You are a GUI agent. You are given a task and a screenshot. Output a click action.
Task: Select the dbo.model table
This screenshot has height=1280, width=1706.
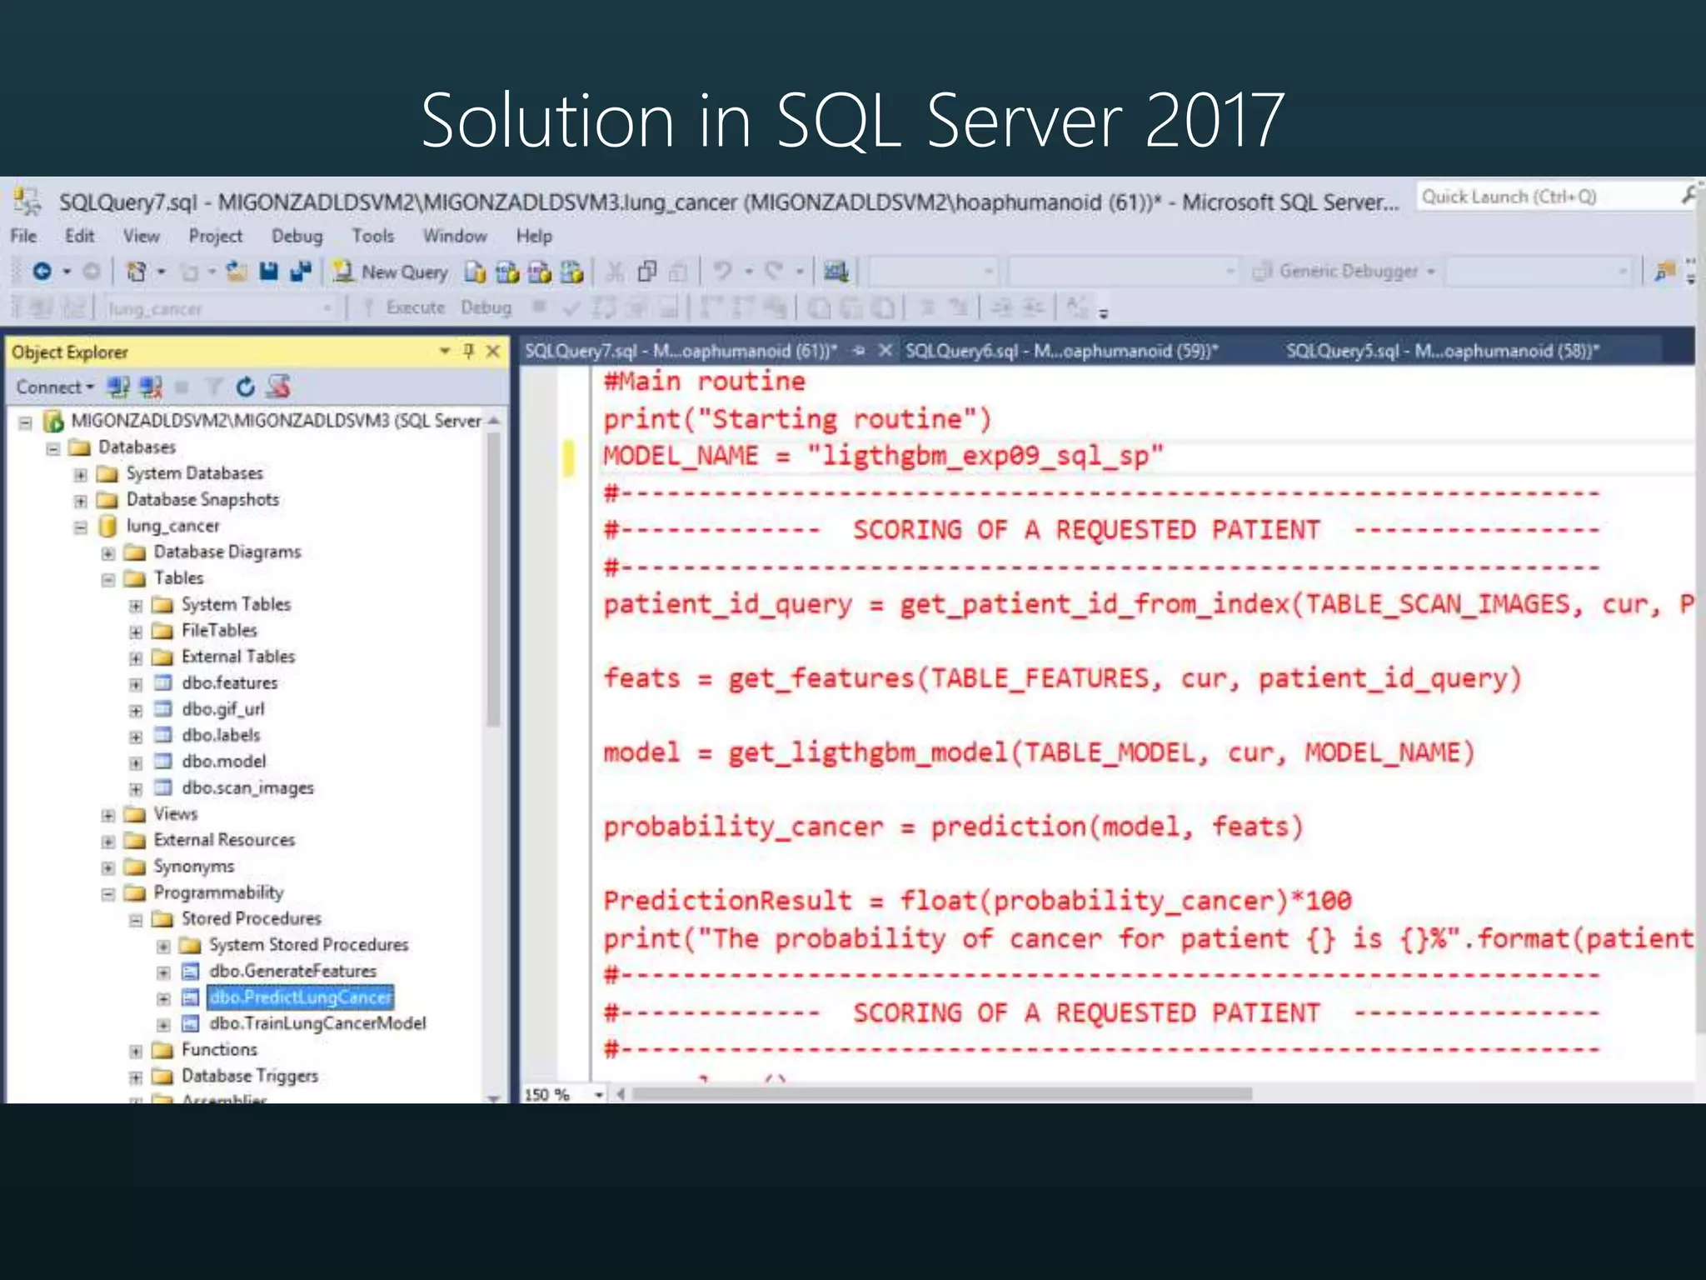tap(223, 762)
